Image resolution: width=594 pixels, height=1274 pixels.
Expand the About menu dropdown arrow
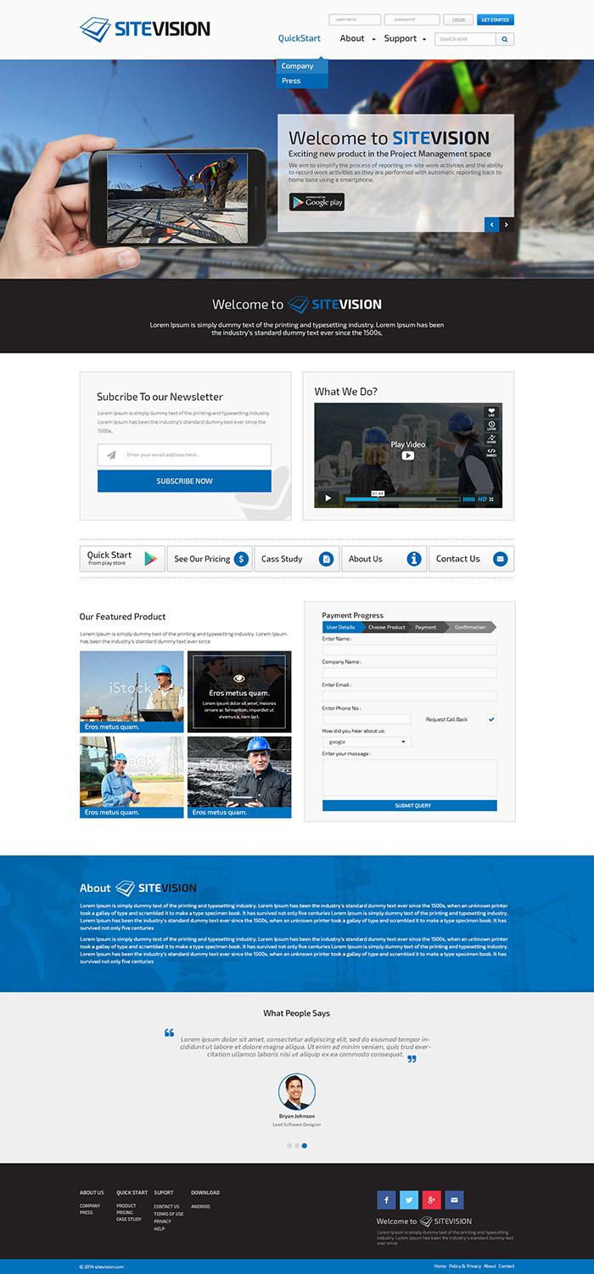point(373,40)
